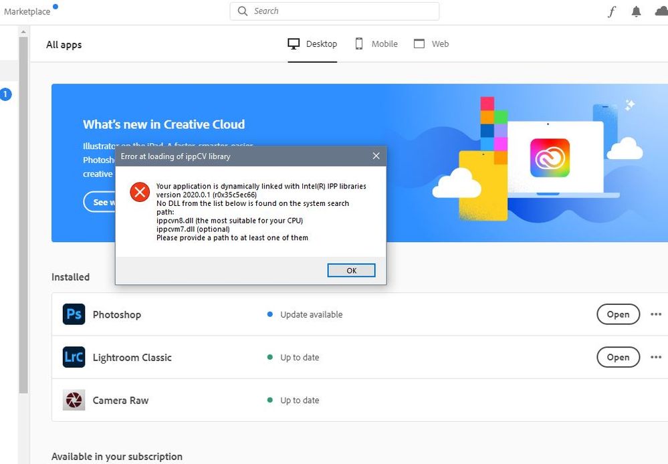Click the Lightroom Classic app name
This screenshot has height=464, width=668.
(x=132, y=357)
